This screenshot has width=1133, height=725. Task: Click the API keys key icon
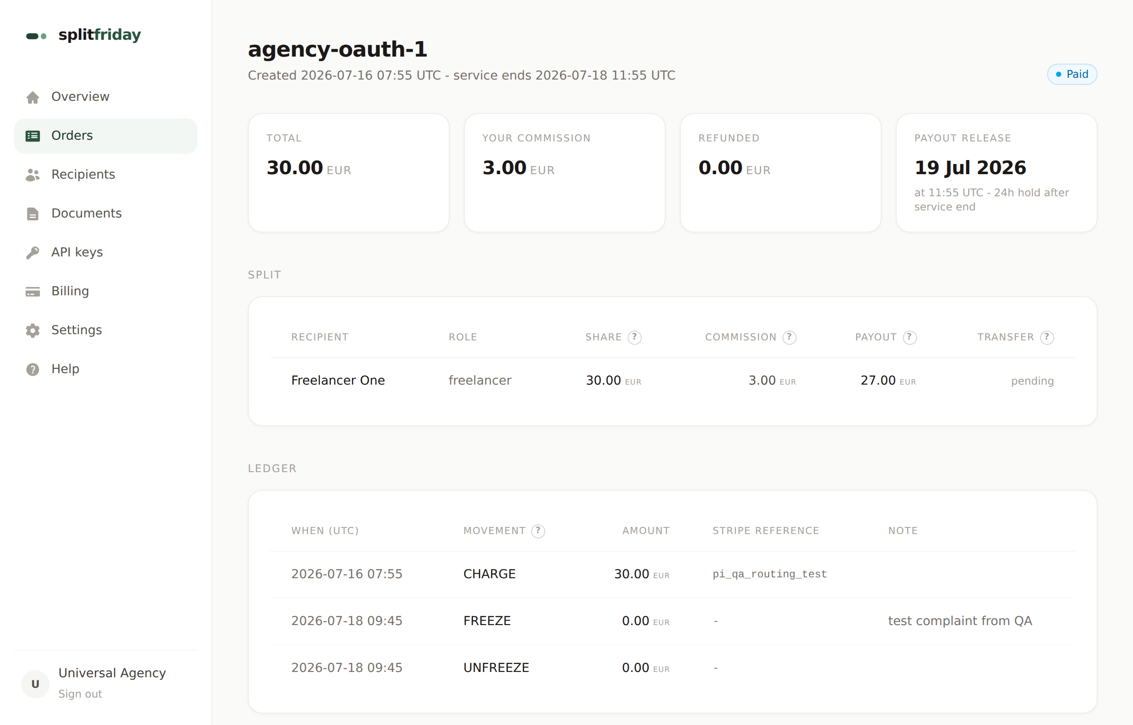point(32,253)
